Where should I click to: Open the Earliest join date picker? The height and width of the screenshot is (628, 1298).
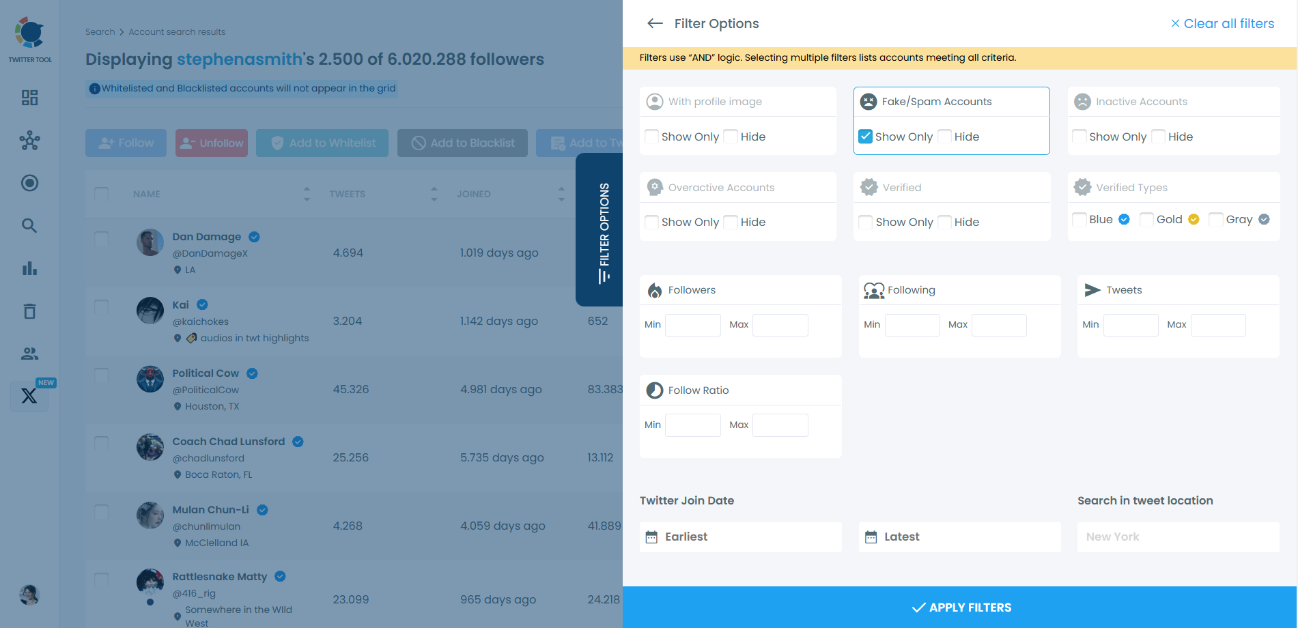pyautogui.click(x=741, y=537)
